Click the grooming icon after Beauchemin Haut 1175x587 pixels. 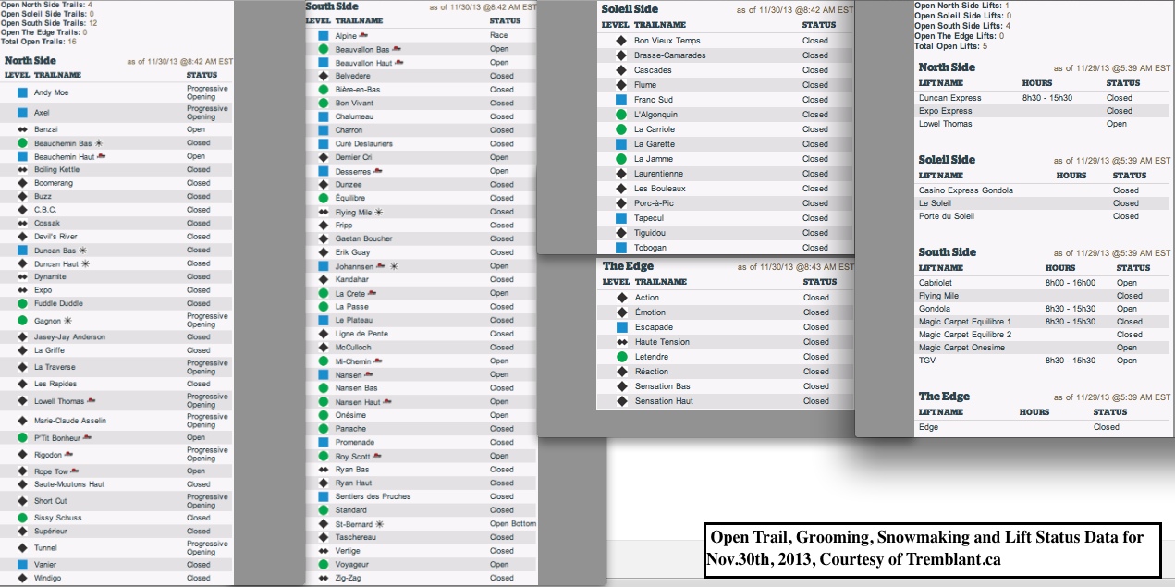(101, 156)
